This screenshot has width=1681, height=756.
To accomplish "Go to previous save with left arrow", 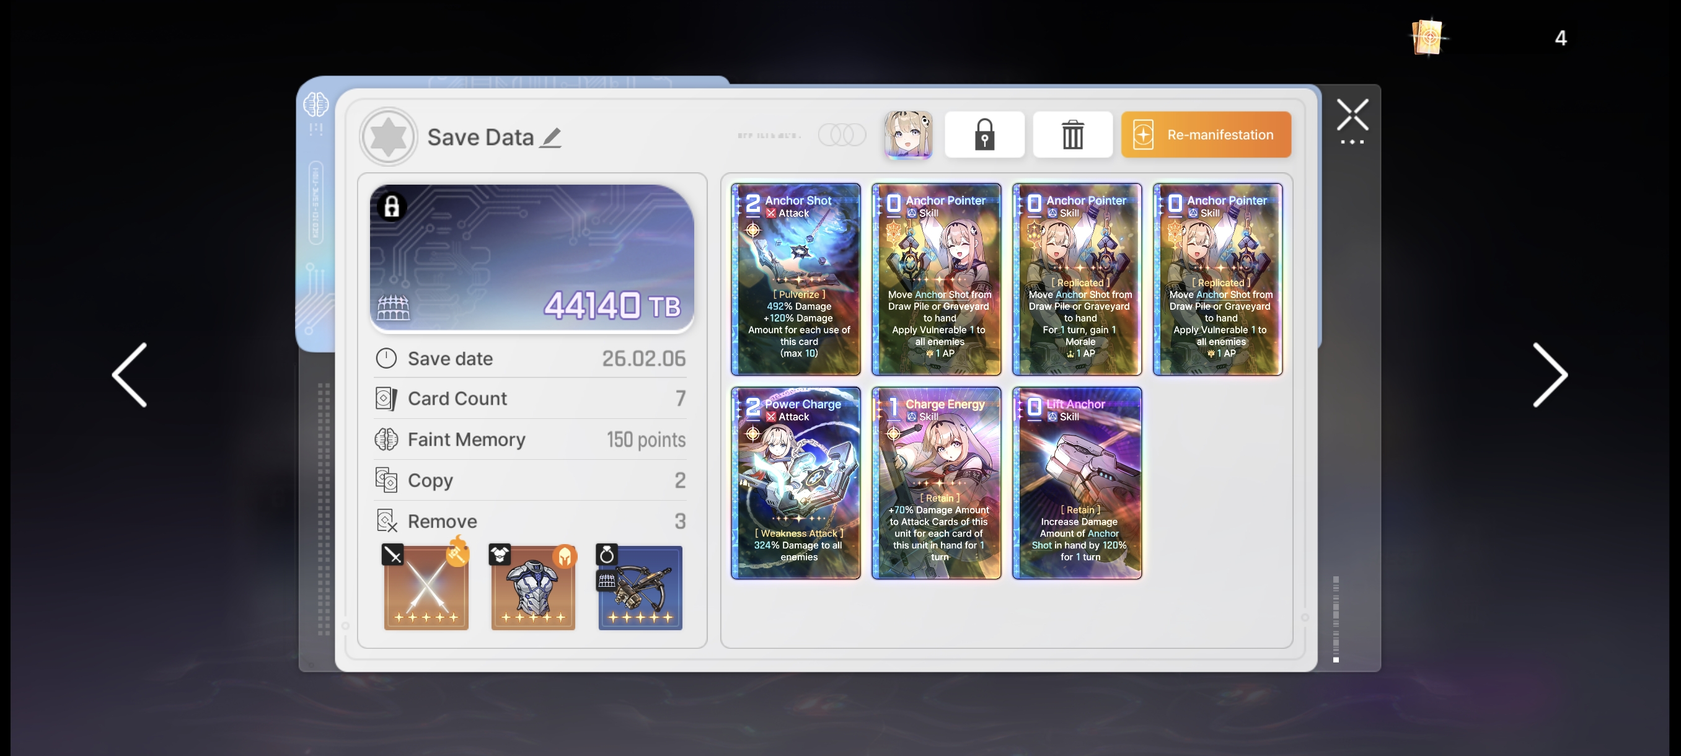I will pyautogui.click(x=130, y=375).
